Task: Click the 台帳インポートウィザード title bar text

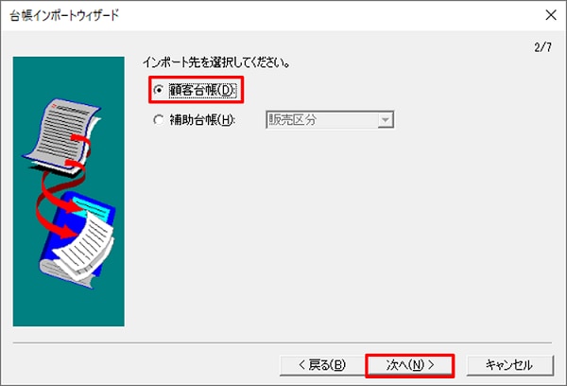Action: (x=64, y=15)
